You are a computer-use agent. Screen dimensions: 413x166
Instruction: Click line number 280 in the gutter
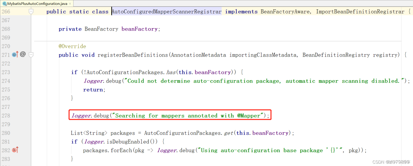pos(6,133)
